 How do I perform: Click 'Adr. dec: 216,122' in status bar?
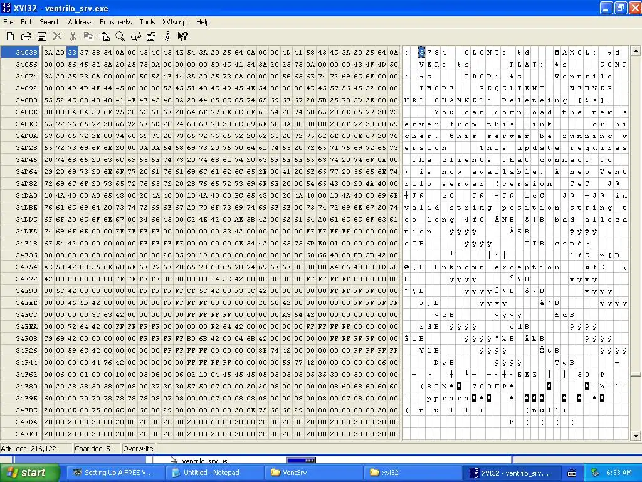[29, 448]
